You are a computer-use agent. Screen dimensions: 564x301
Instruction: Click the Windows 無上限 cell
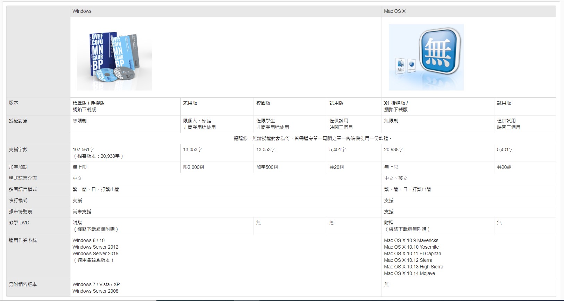pos(125,167)
